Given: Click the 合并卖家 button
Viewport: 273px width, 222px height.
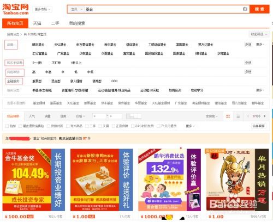Looking at the screenshot, I should pos(259,126).
